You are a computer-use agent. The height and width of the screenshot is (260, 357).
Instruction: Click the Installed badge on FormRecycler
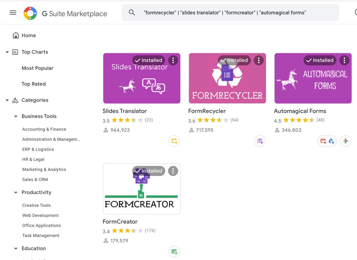click(234, 60)
